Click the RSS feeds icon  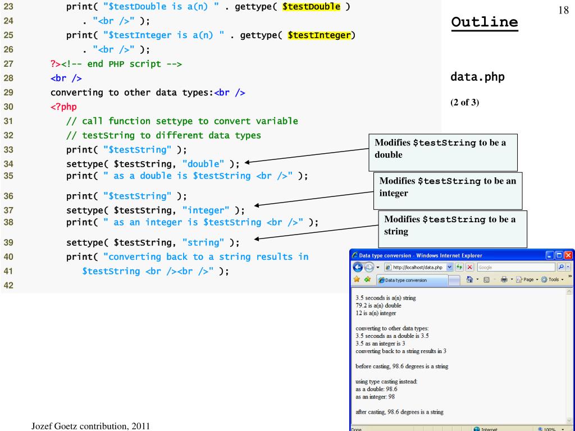(x=487, y=279)
